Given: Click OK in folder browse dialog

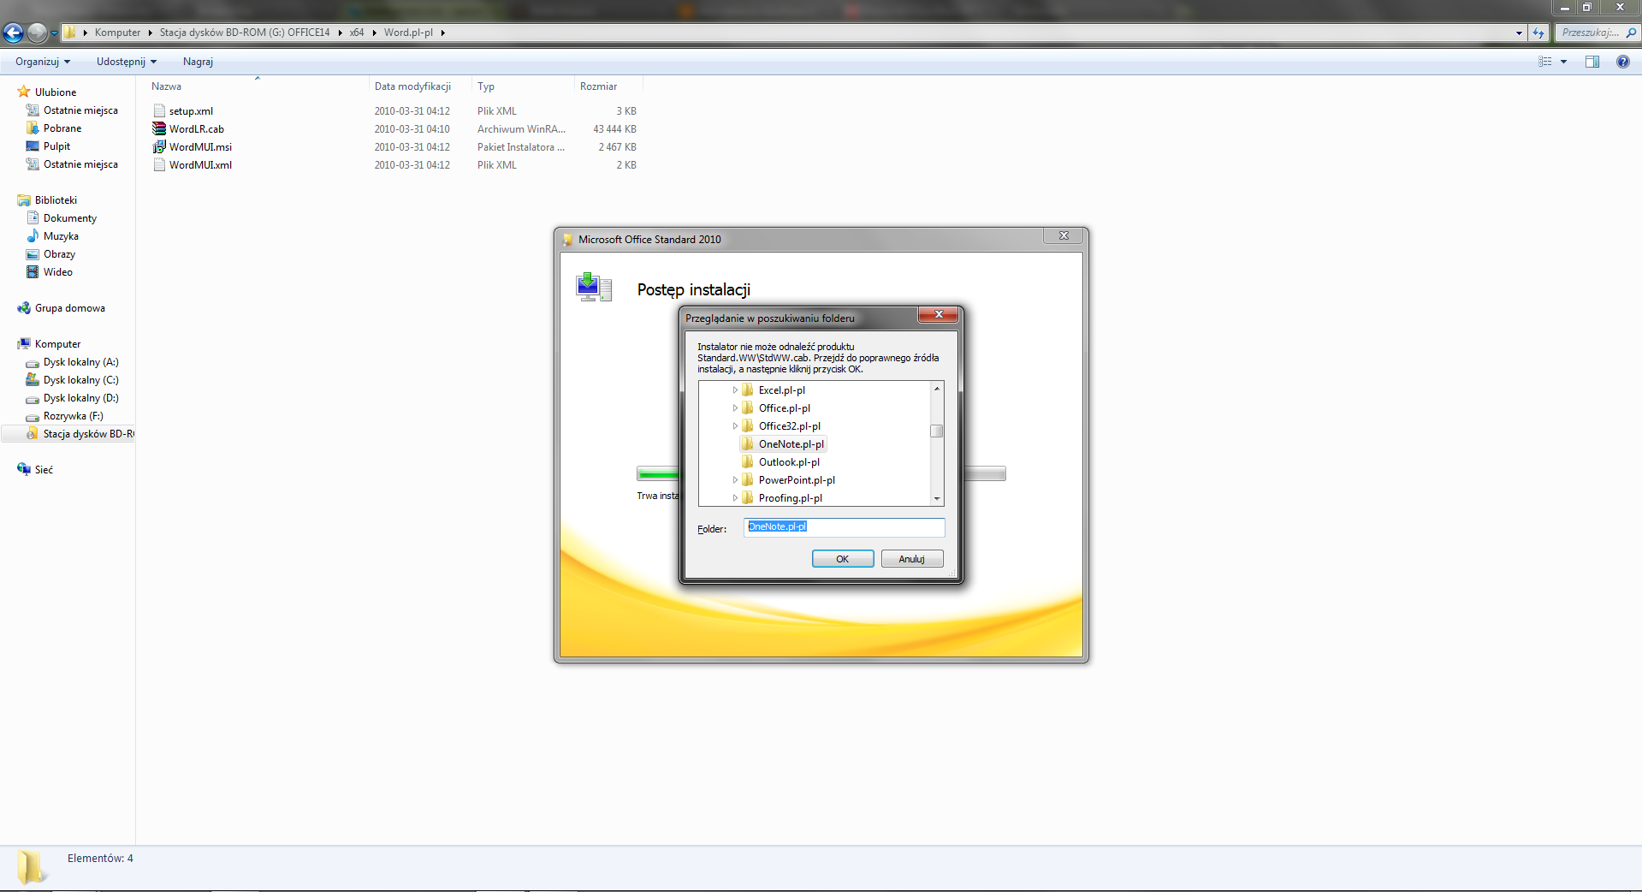Looking at the screenshot, I should coord(843,559).
